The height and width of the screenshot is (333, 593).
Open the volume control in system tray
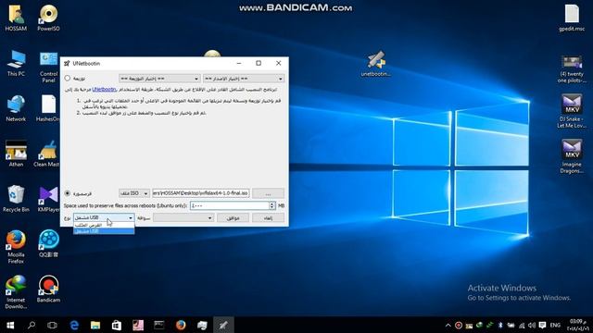point(532,325)
